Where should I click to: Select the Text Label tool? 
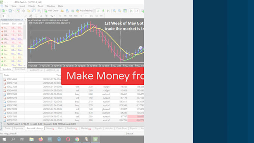click(x=46, y=16)
